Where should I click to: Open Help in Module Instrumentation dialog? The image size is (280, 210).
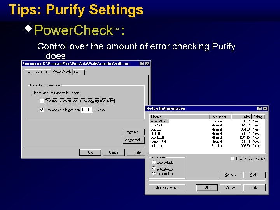(x=254, y=187)
